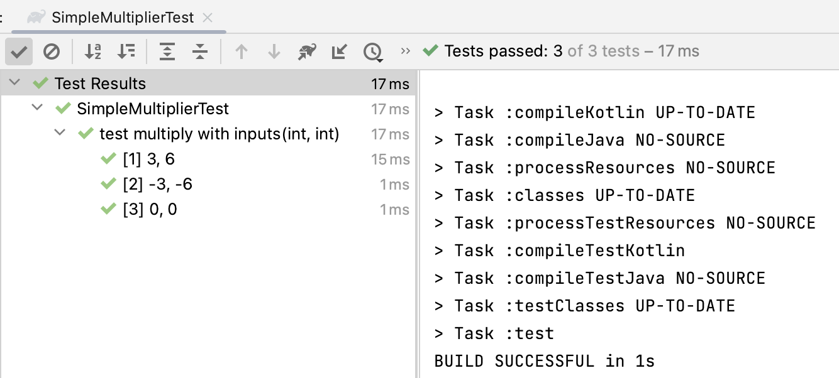Screen dimensions: 839x378
Task: Open the Test History clock dropdown
Action: pyautogui.click(x=374, y=52)
